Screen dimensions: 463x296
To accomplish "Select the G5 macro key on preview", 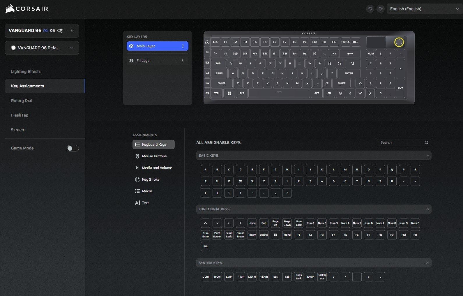I will (x=207, y=93).
